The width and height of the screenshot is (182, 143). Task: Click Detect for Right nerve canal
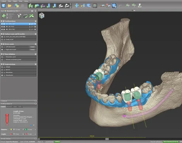[x=32, y=50]
